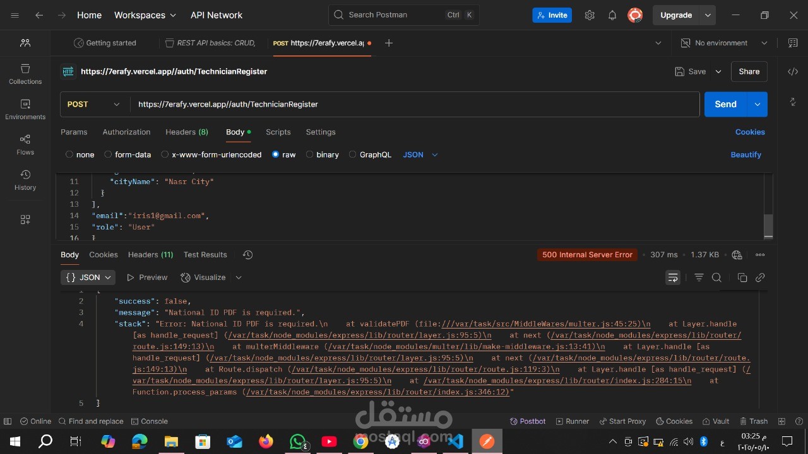Screen dimensions: 808x454
Task: Open the response JSON format dropdown
Action: (x=88, y=277)
